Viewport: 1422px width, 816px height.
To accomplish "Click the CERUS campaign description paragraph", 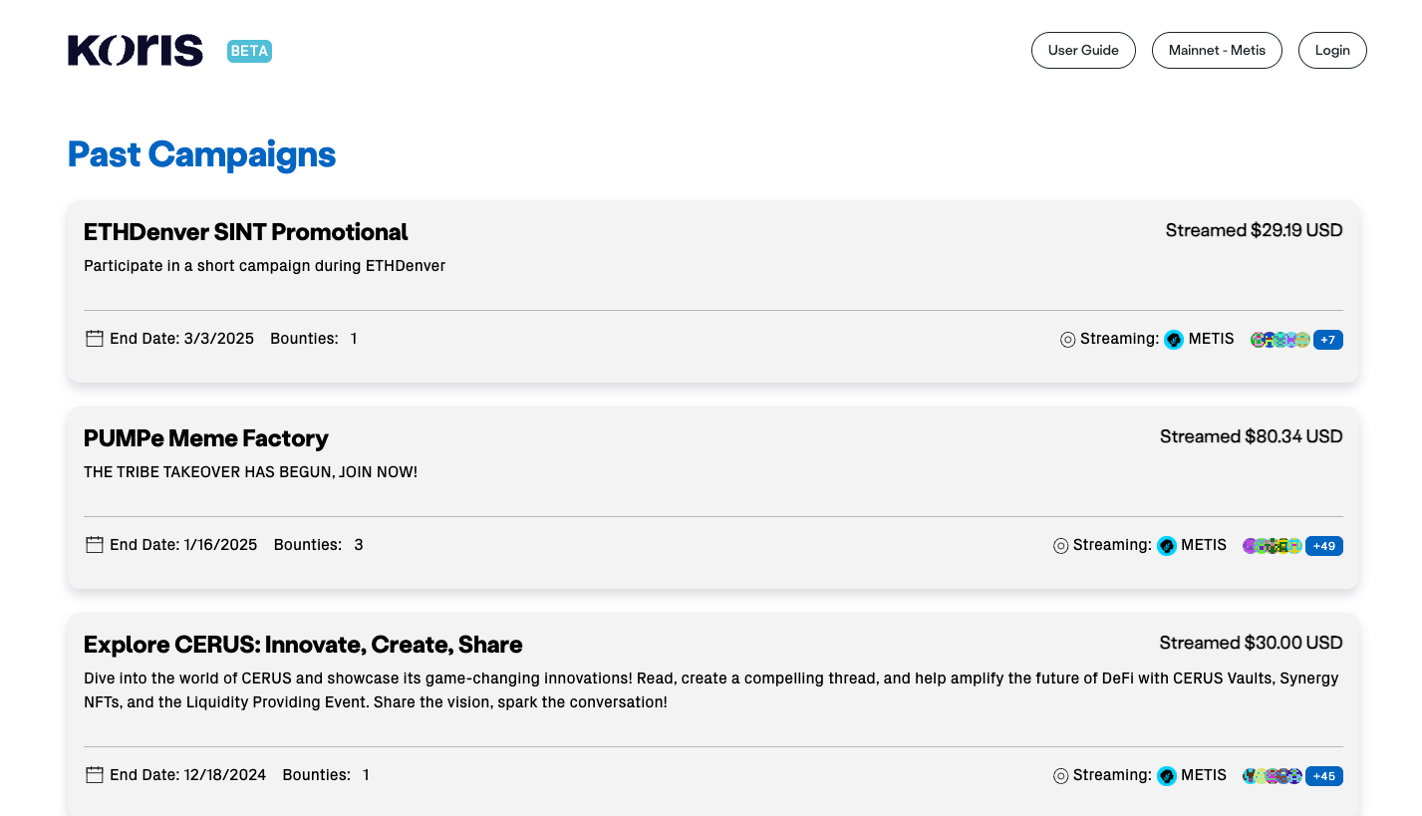I will click(x=711, y=690).
